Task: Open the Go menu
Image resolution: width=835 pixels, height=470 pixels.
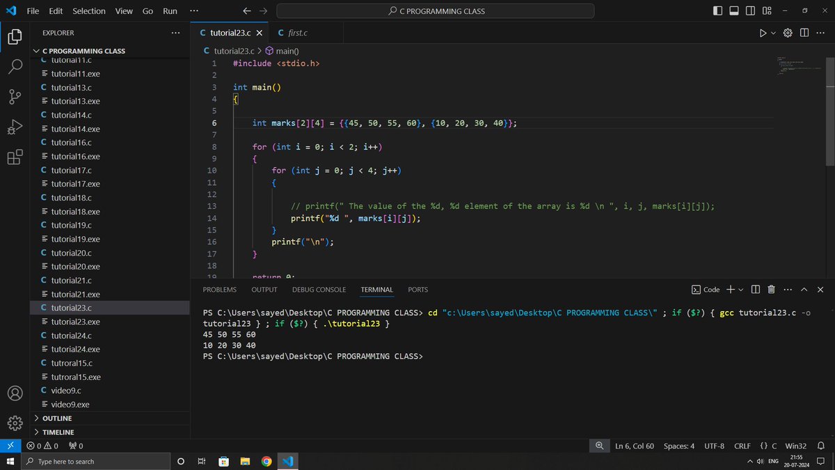Action: pos(148,11)
